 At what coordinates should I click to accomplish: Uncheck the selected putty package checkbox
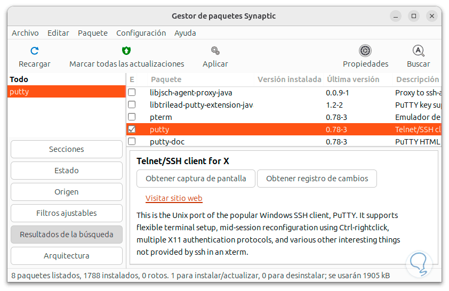coord(132,130)
